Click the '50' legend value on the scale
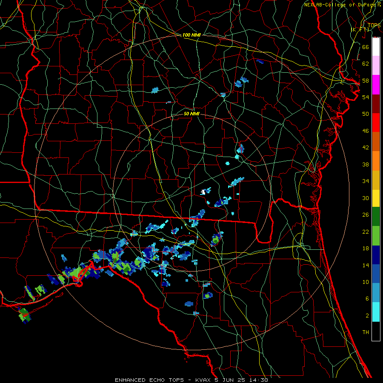383x383 pixels. tap(366, 114)
